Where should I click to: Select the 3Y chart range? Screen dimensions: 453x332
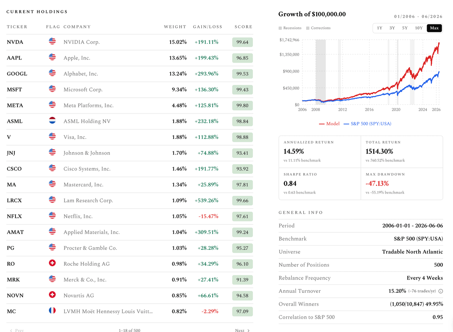tap(392, 28)
